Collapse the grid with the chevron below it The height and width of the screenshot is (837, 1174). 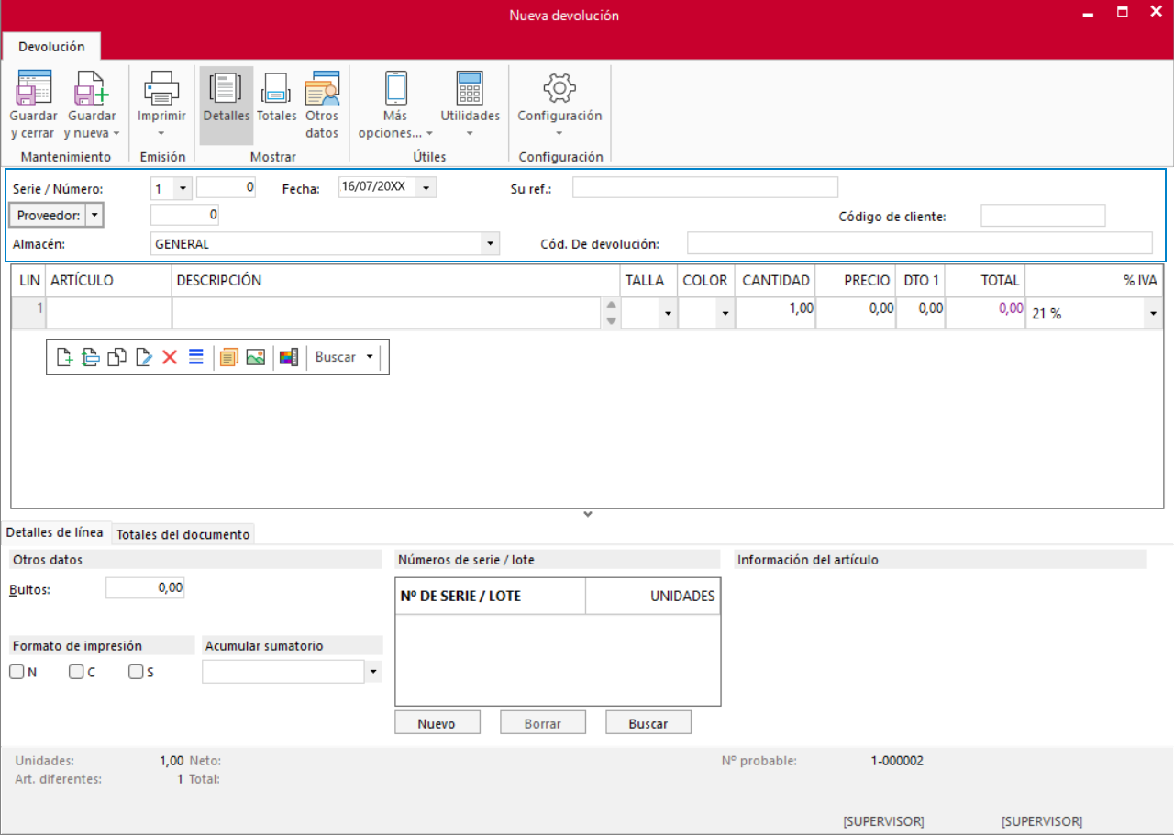point(588,515)
